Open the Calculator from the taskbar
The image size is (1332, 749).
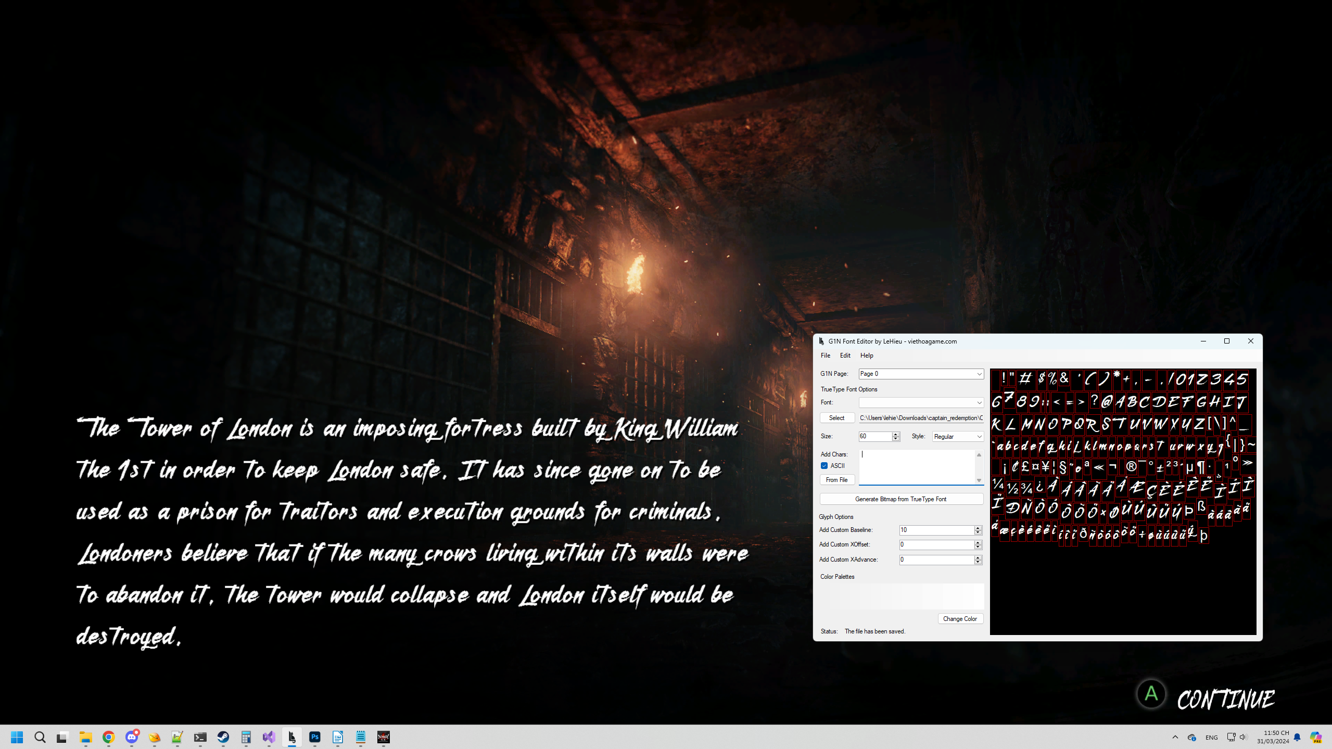pos(246,737)
